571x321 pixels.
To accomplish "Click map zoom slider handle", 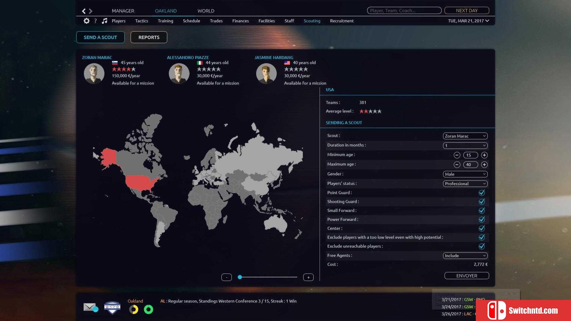I will point(240,277).
